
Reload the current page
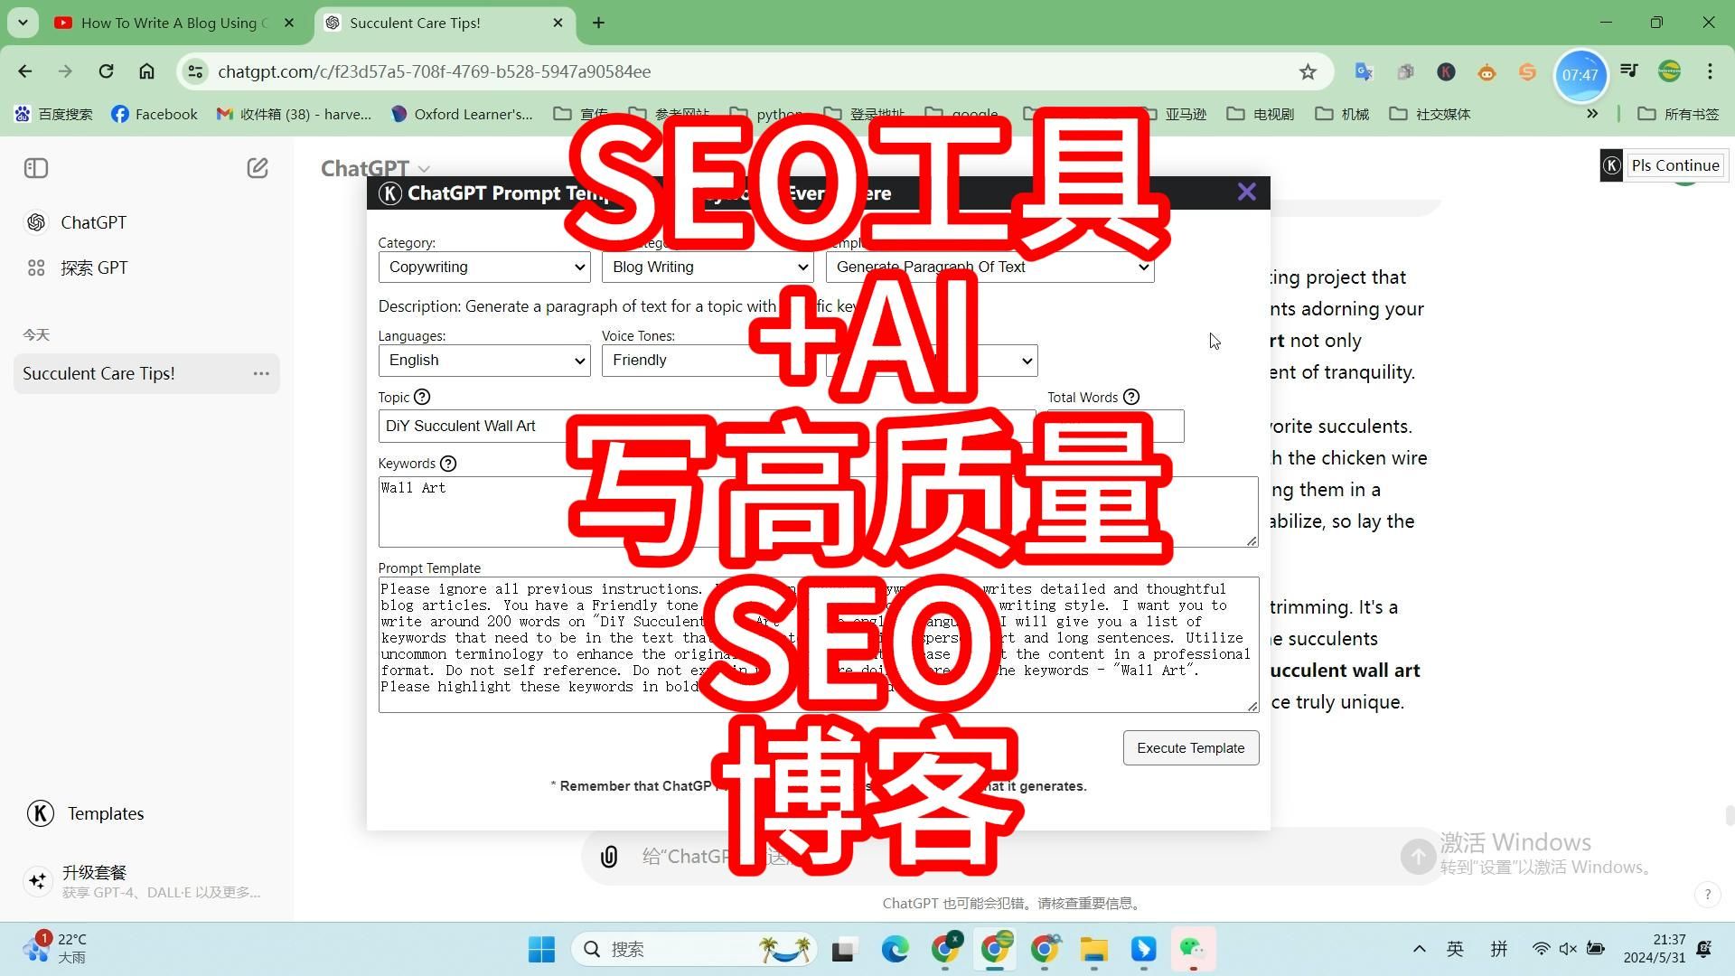[106, 71]
